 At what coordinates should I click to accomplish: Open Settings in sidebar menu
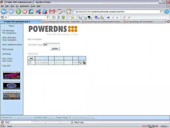click(7, 54)
